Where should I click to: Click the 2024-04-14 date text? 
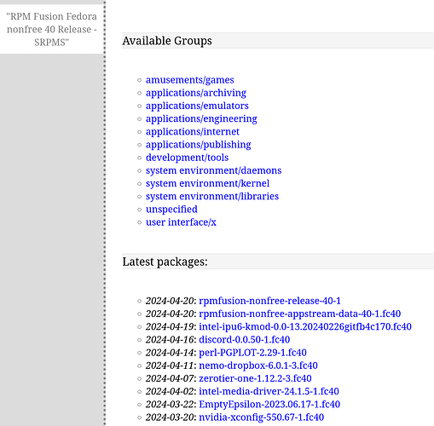pos(170,353)
